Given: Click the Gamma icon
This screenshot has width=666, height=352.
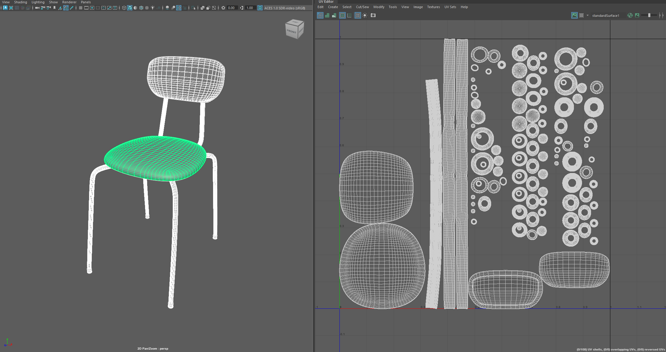Looking at the screenshot, I should pyautogui.click(x=241, y=8).
